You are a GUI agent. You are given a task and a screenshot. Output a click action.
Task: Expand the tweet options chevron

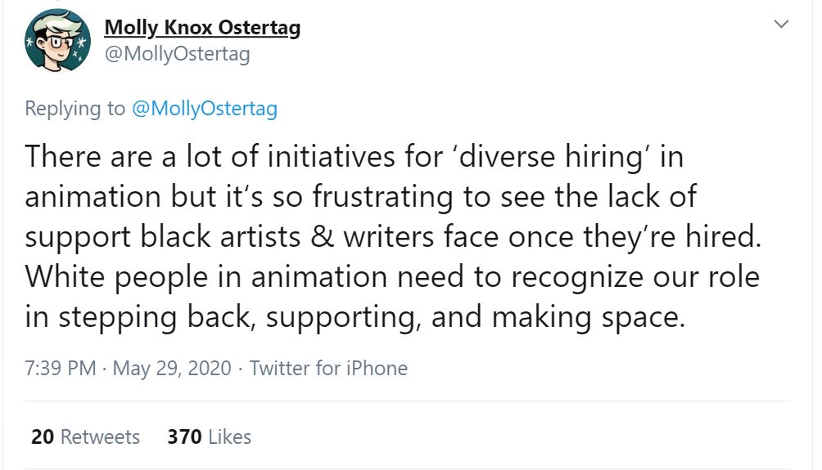pos(782,25)
